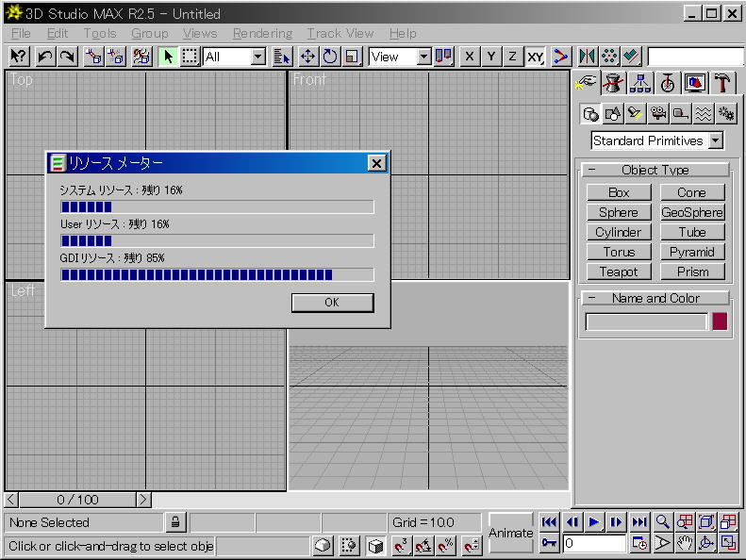Viewport: 746px width, 560px height.
Task: Open the Group menu
Action: click(150, 33)
